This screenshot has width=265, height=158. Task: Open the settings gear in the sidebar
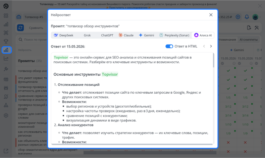point(6,116)
